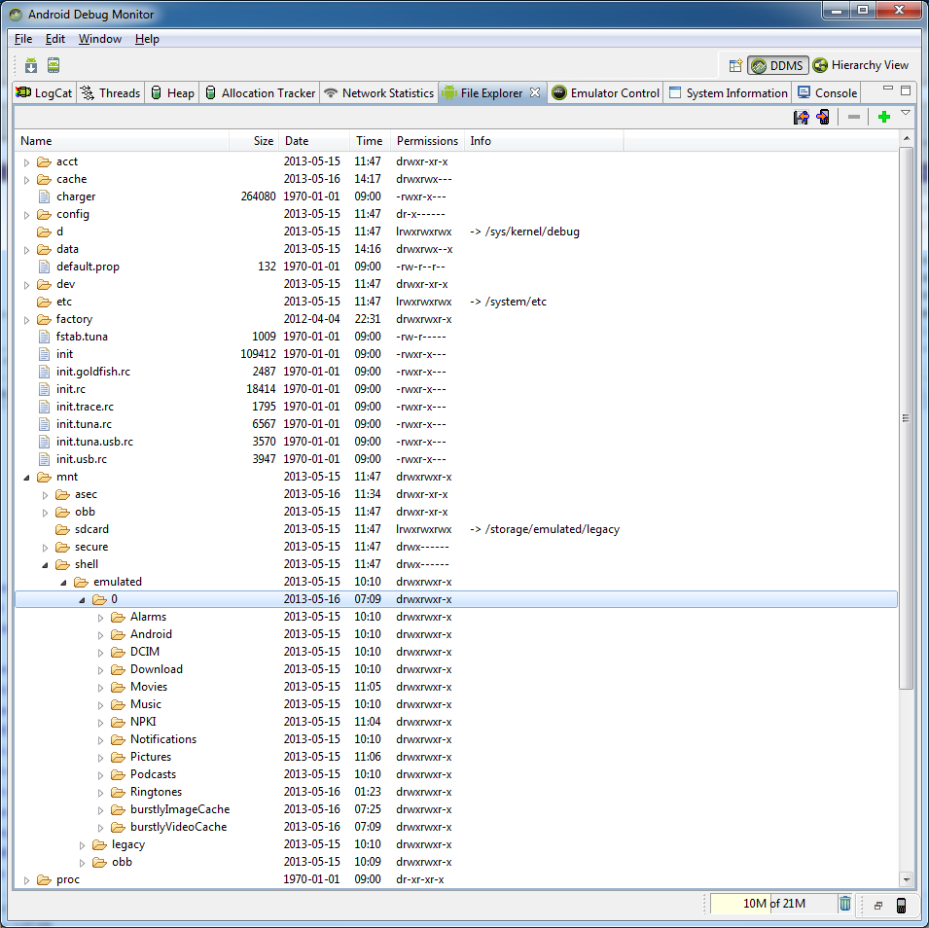Select the default.prop file icon

(44, 267)
